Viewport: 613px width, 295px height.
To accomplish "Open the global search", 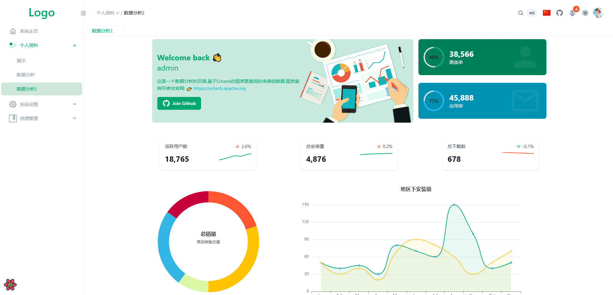I will click(520, 13).
